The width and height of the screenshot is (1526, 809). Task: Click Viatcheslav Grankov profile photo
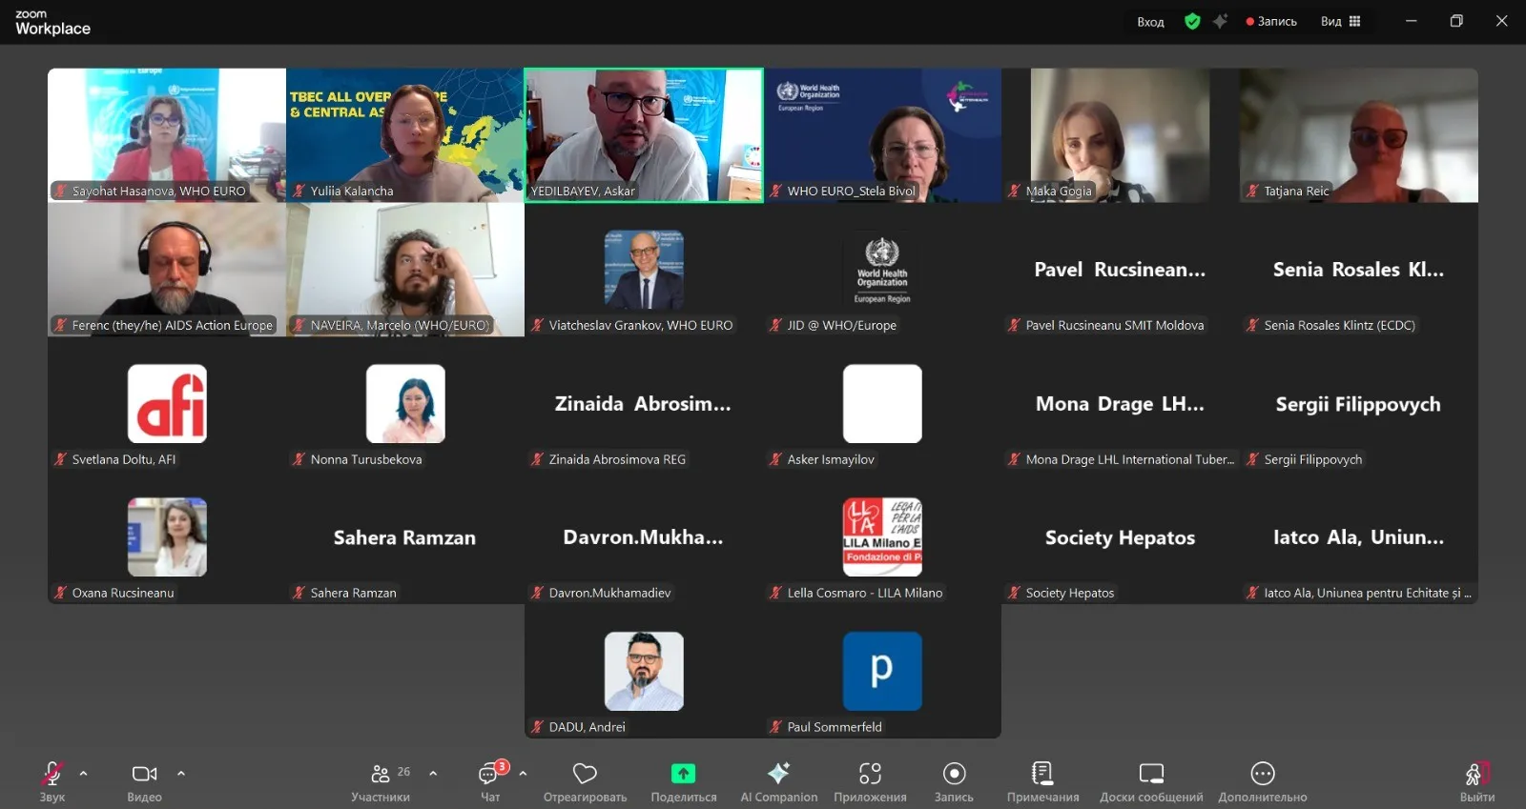tap(644, 270)
